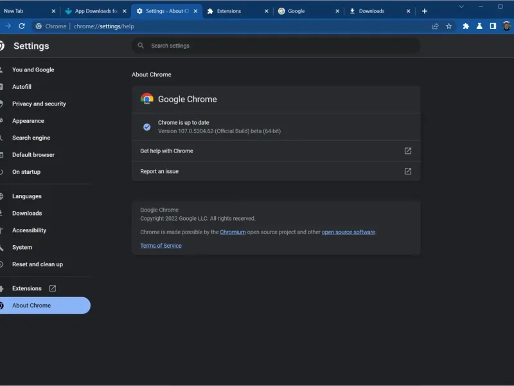Follow the Chromium link
Image resolution: width=514 pixels, height=386 pixels.
click(x=233, y=232)
